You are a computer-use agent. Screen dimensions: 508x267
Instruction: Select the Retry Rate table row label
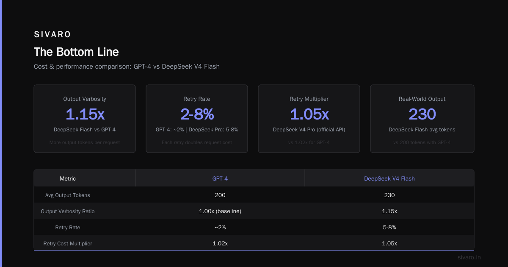pos(68,228)
